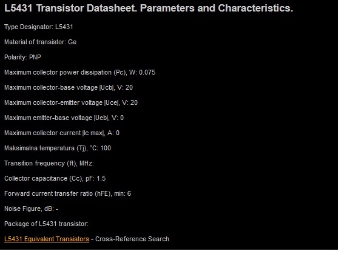This screenshot has height=257, width=347.
Task: Click the Transition frequency (ft) line
Action: (49, 164)
